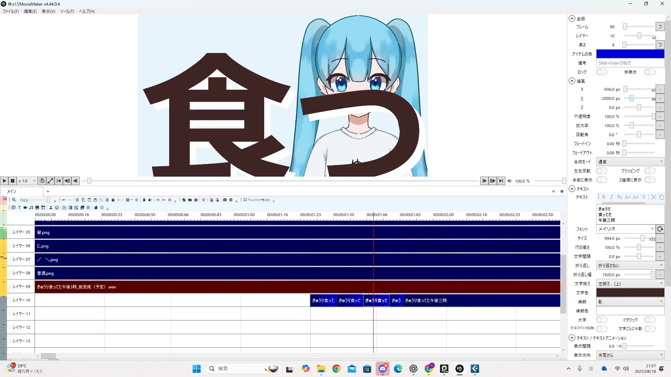Open the ファイル(F) menu

pyautogui.click(x=10, y=11)
